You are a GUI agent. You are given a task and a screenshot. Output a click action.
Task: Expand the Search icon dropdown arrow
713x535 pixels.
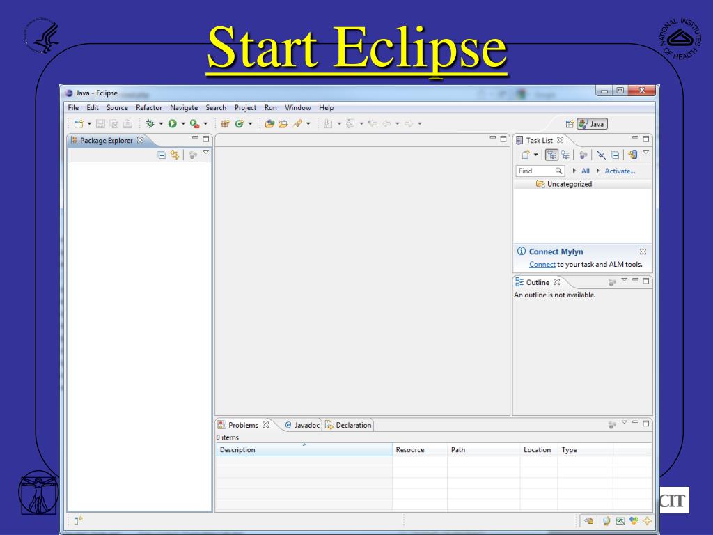tap(308, 124)
